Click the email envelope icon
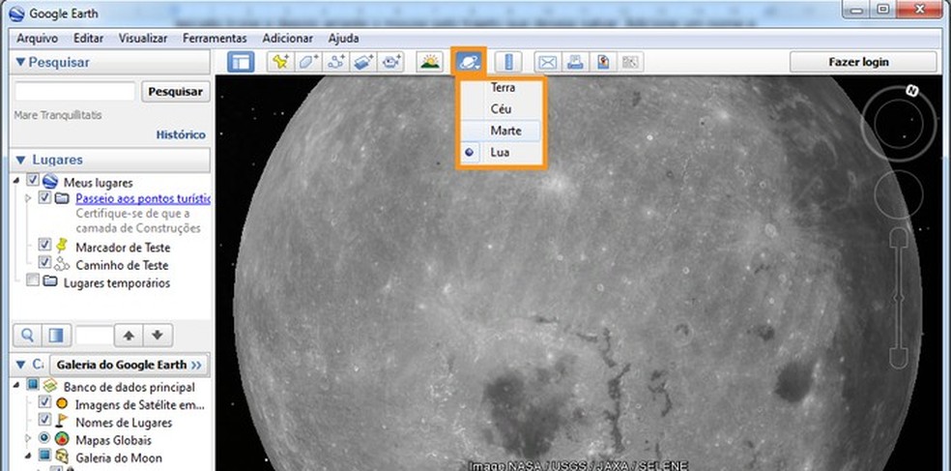 pyautogui.click(x=548, y=62)
